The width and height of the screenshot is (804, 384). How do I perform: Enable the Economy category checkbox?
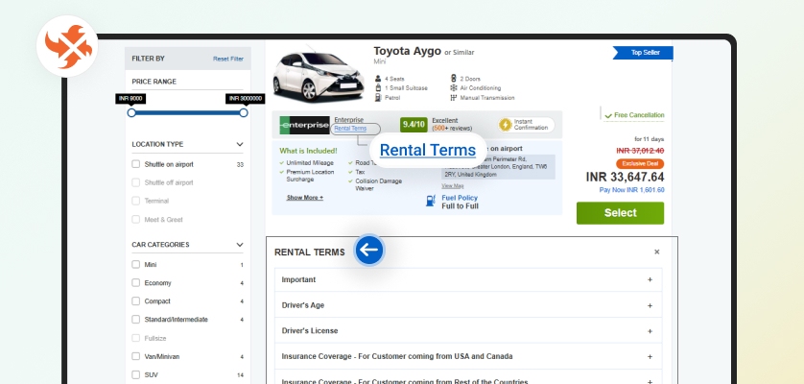pyautogui.click(x=136, y=283)
